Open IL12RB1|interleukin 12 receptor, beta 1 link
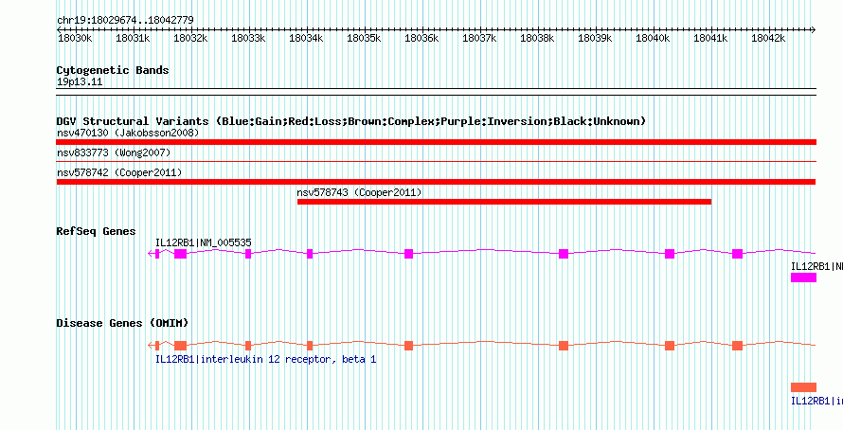 (x=265, y=359)
